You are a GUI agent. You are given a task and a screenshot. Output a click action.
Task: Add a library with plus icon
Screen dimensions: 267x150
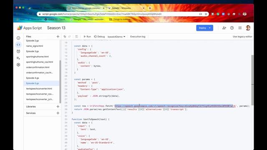(58, 107)
